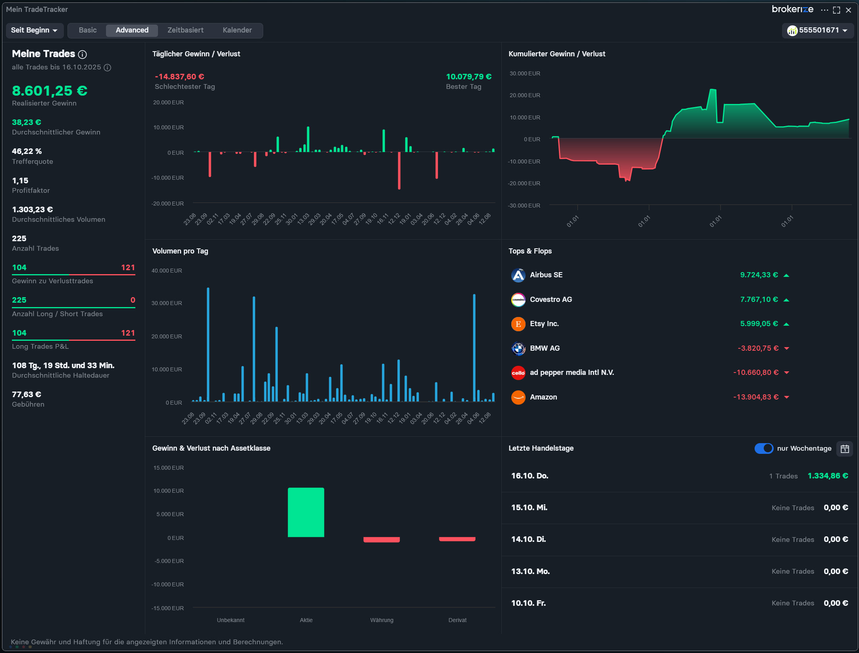Toggle the nur Wochentage switch
Image resolution: width=859 pixels, height=653 pixels.
point(763,448)
